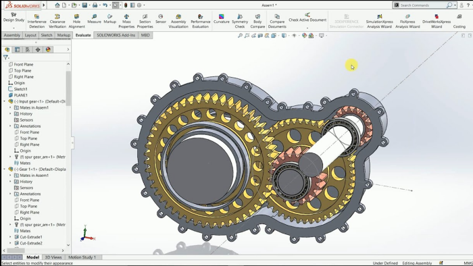
Task: Open the Check Active Document dropdown arrow
Action: (307, 28)
